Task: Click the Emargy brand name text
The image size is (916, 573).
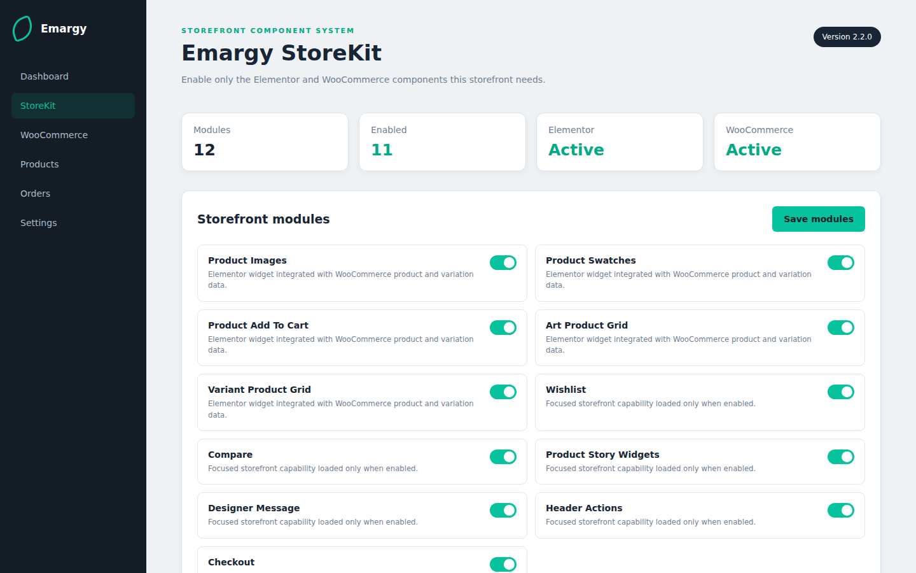Action: (x=64, y=29)
